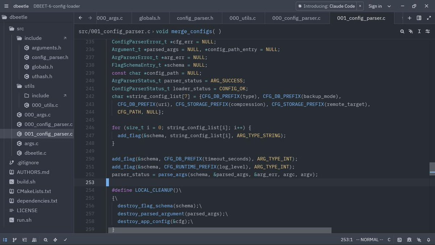
Task: Open the outline panel icon
Action: [25, 240]
